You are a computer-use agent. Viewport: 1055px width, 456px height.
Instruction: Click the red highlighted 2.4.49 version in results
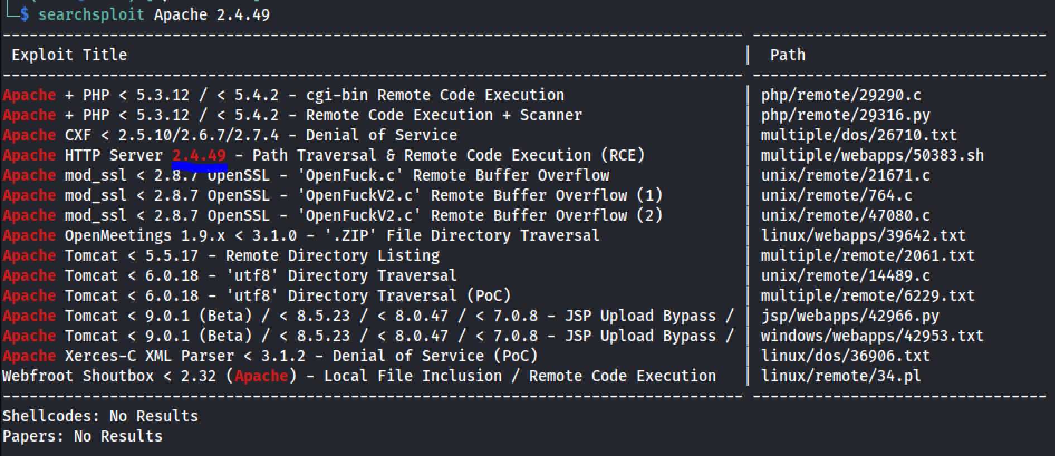(199, 155)
